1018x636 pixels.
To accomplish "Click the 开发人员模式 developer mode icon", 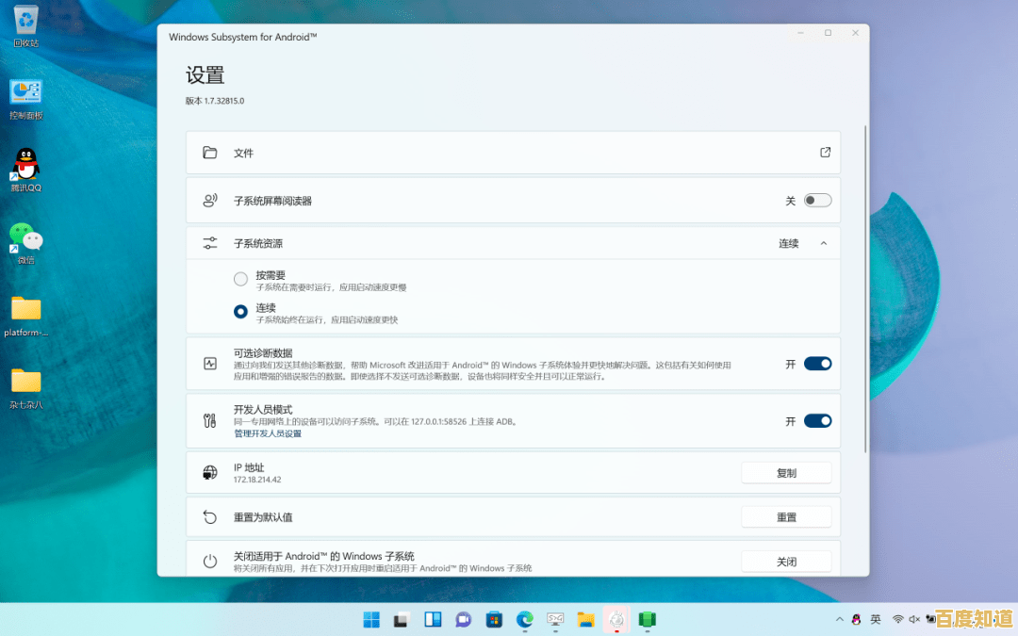I will (x=209, y=420).
